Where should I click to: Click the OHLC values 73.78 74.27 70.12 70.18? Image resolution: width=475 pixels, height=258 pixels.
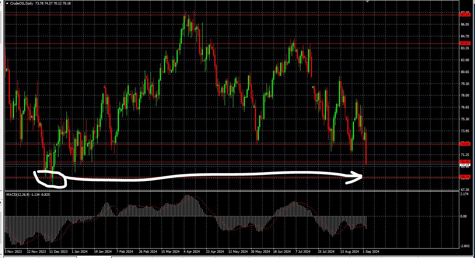pyautogui.click(x=53, y=3)
